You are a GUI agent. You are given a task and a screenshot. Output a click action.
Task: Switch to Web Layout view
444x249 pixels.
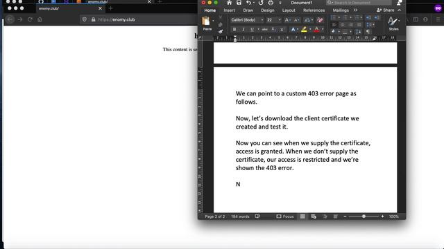coord(314,216)
